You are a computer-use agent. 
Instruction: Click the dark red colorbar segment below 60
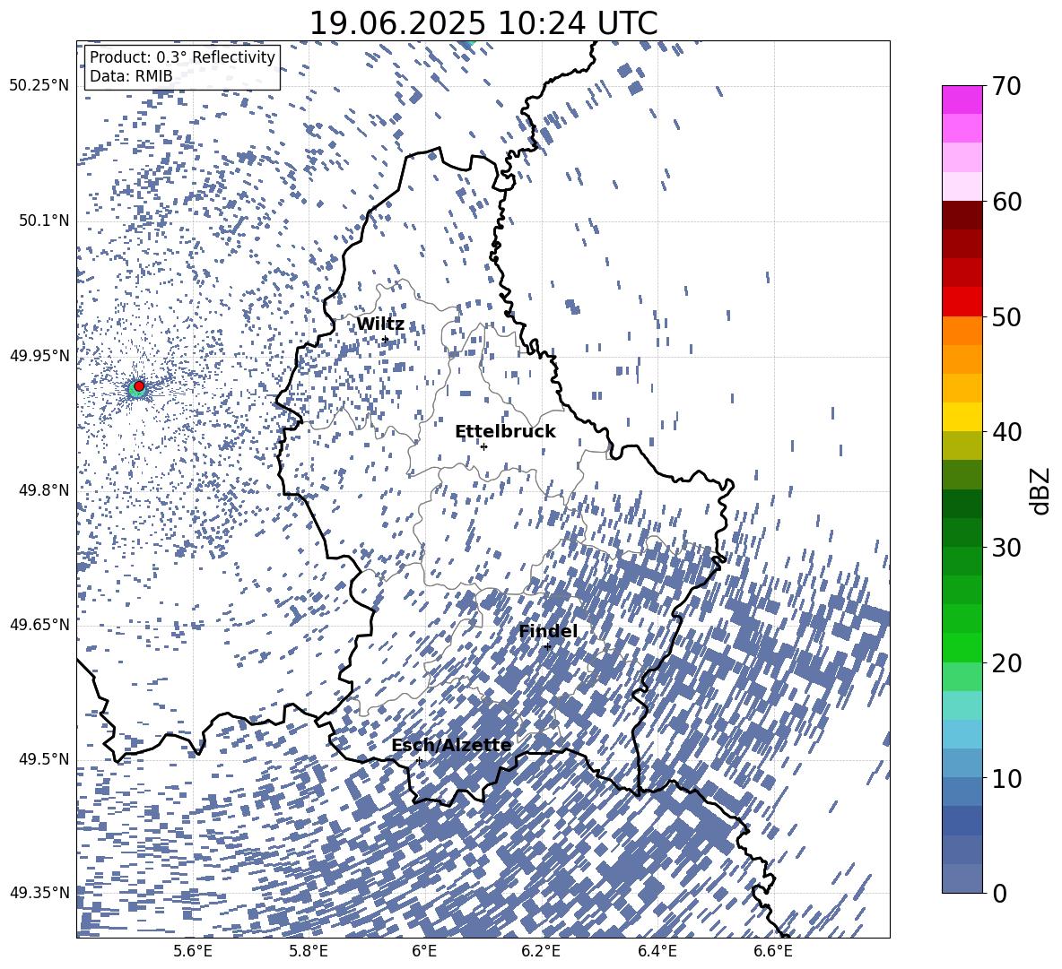(x=962, y=216)
